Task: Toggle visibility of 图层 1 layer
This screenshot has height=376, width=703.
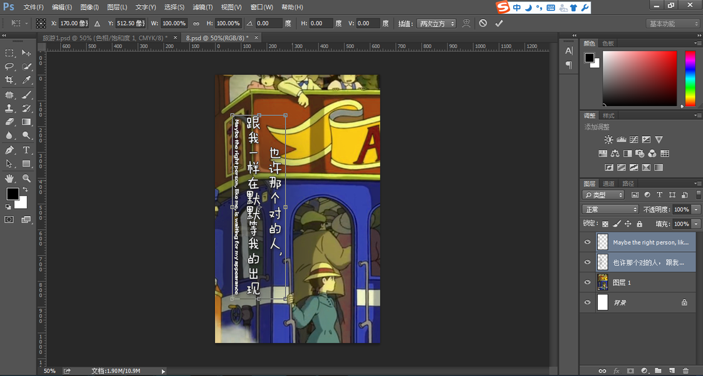Action: coord(587,283)
